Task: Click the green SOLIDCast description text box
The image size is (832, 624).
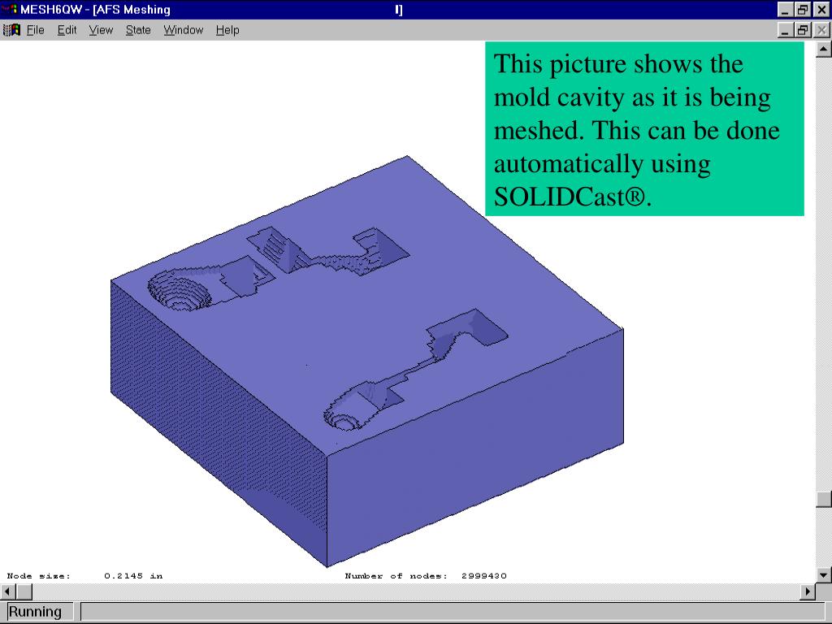Action: 644,129
